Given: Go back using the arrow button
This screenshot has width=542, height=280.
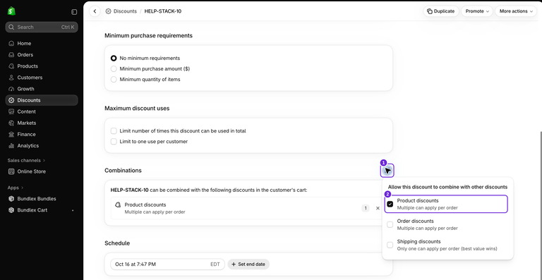Looking at the screenshot, I should click(x=95, y=11).
